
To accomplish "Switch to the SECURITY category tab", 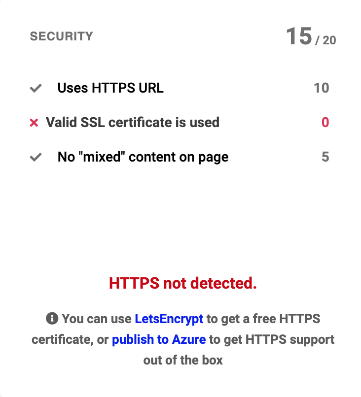I will (62, 36).
